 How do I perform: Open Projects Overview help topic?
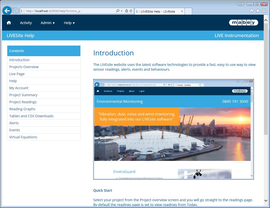pos(44,67)
